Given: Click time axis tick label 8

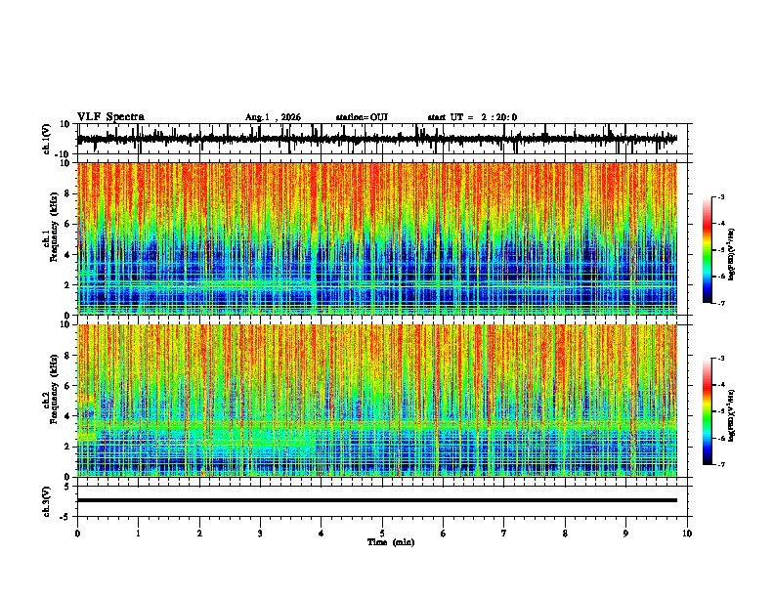Looking at the screenshot, I should coord(565,534).
